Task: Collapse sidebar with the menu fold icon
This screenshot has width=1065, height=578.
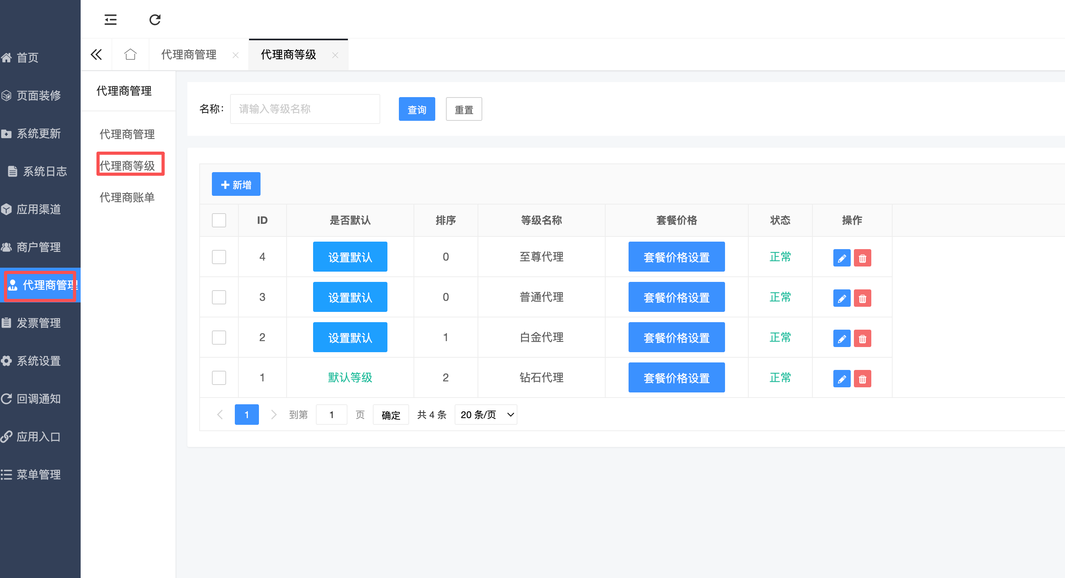Action: coord(110,19)
